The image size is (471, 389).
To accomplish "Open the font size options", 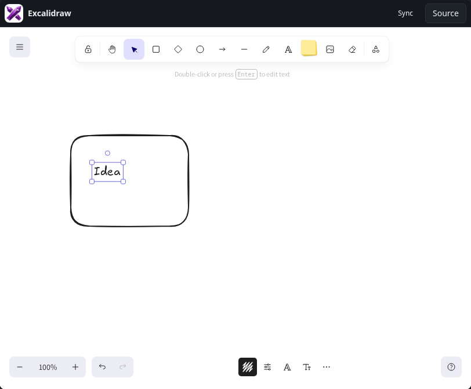I will (307, 367).
